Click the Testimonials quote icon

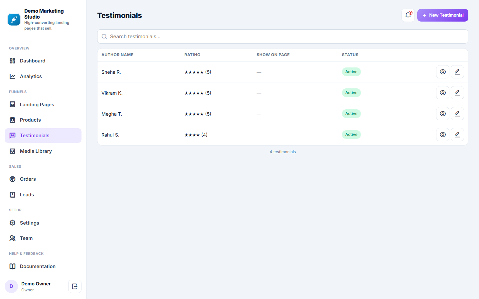point(13,136)
